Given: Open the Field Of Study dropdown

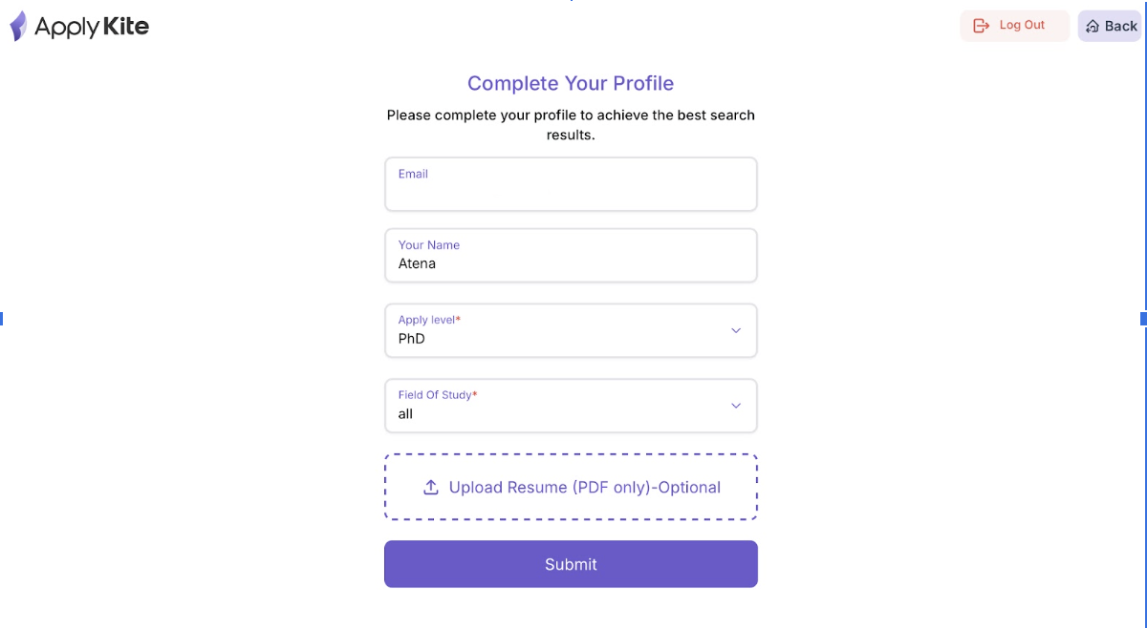Looking at the screenshot, I should [571, 406].
